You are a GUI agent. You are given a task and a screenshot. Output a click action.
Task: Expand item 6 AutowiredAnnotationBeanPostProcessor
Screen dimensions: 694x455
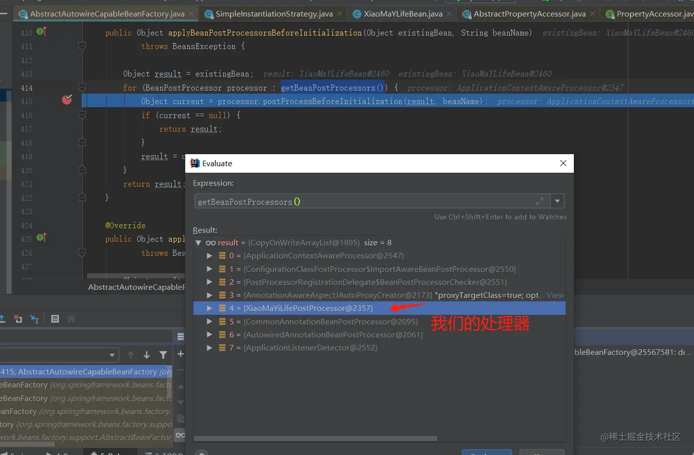pyautogui.click(x=209, y=334)
